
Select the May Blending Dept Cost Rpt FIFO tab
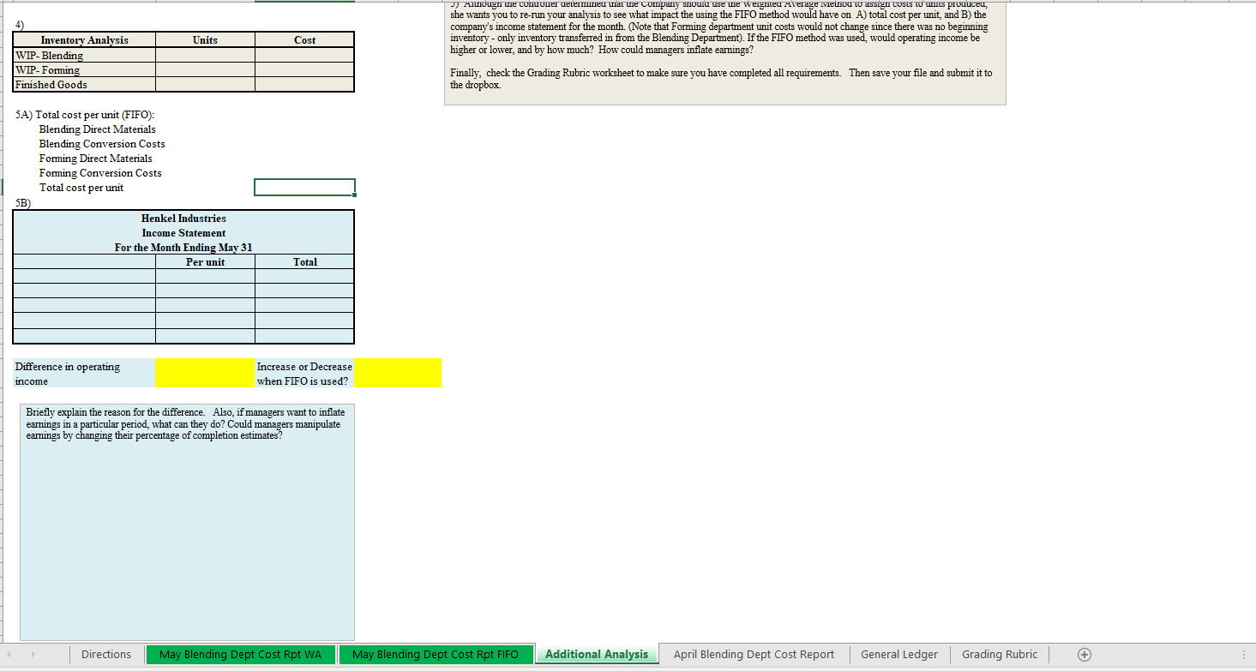pyautogui.click(x=436, y=654)
